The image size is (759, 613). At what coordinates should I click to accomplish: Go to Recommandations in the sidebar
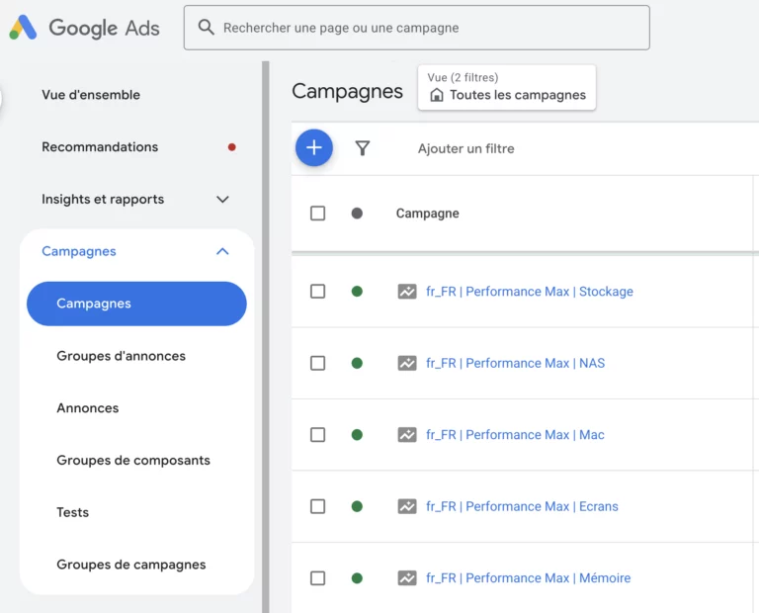click(100, 147)
